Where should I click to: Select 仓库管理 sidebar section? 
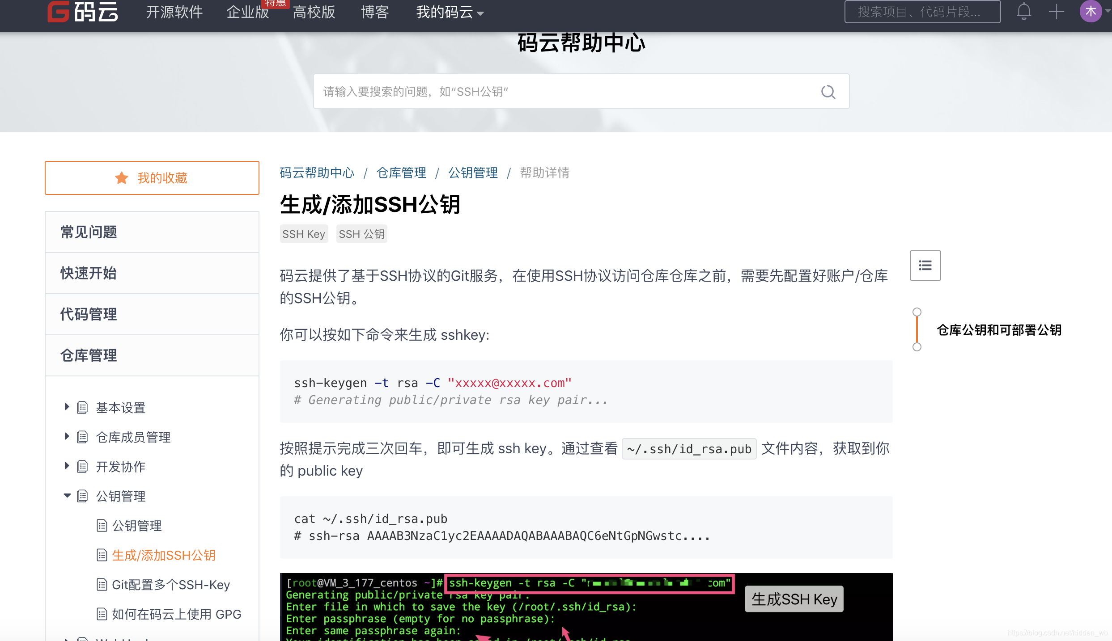coord(152,355)
